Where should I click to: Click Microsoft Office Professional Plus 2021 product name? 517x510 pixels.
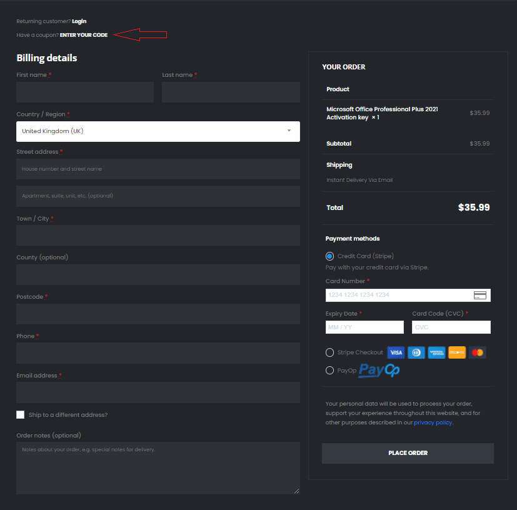tap(382, 113)
